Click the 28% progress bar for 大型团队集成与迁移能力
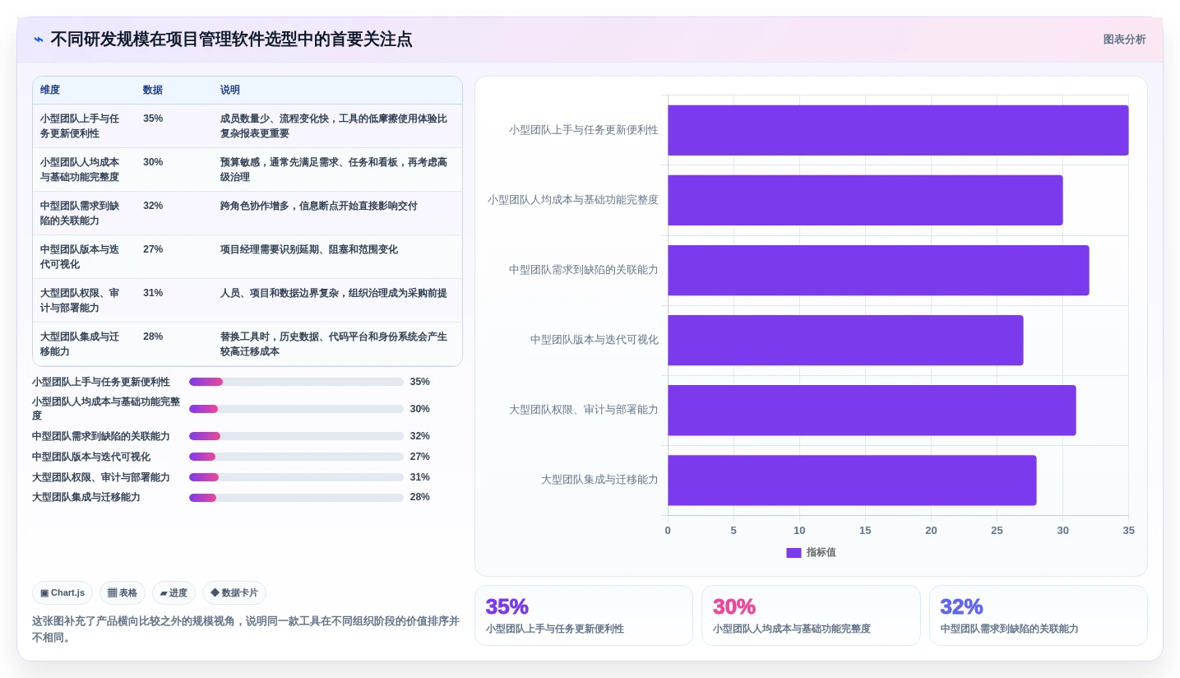The image size is (1180, 678). click(296, 497)
